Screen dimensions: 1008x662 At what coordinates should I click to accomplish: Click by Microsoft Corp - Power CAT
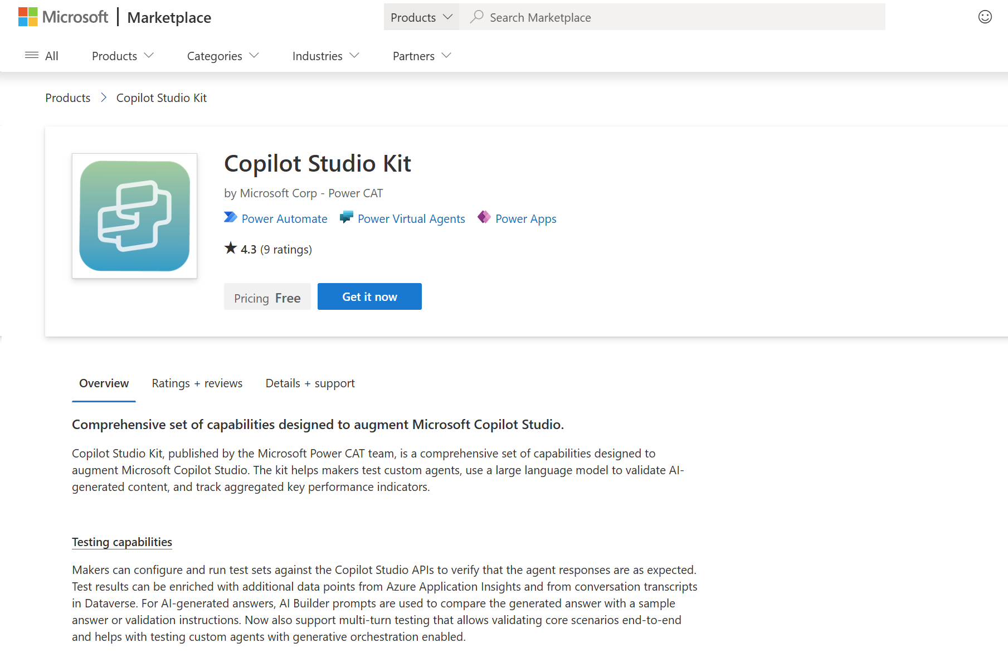304,193
